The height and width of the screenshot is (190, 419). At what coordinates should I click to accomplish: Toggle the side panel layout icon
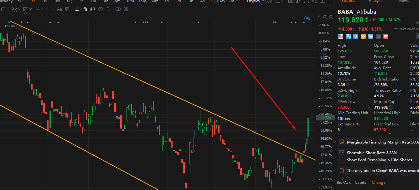point(330,1)
